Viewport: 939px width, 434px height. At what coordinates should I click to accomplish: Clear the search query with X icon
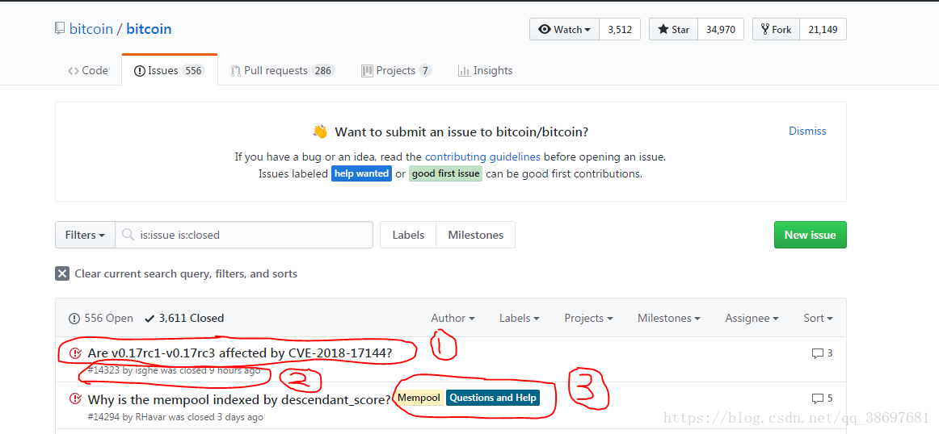point(62,273)
